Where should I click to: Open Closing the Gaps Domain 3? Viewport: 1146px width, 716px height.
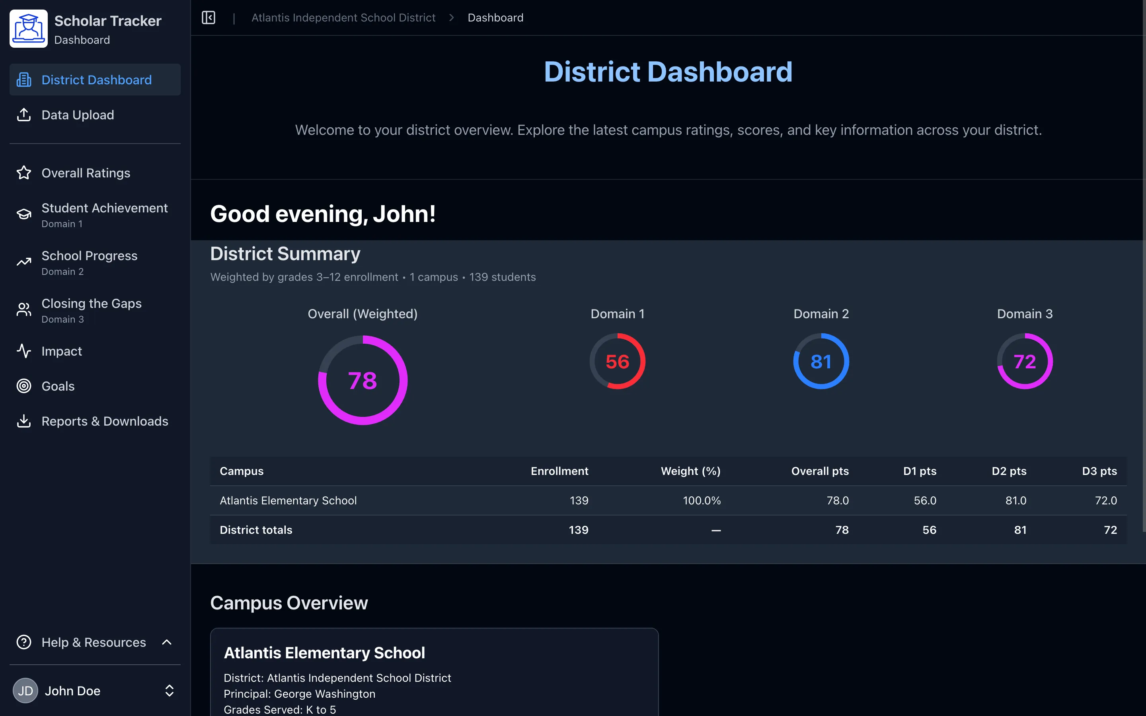coord(92,310)
